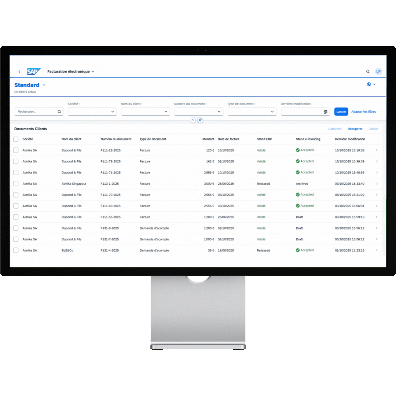The image size is (396, 396).
Task: Click Accepted status icon for F111-73-2025
Action: [298, 161]
